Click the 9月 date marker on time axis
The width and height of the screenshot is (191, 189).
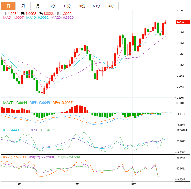coord(77,184)
